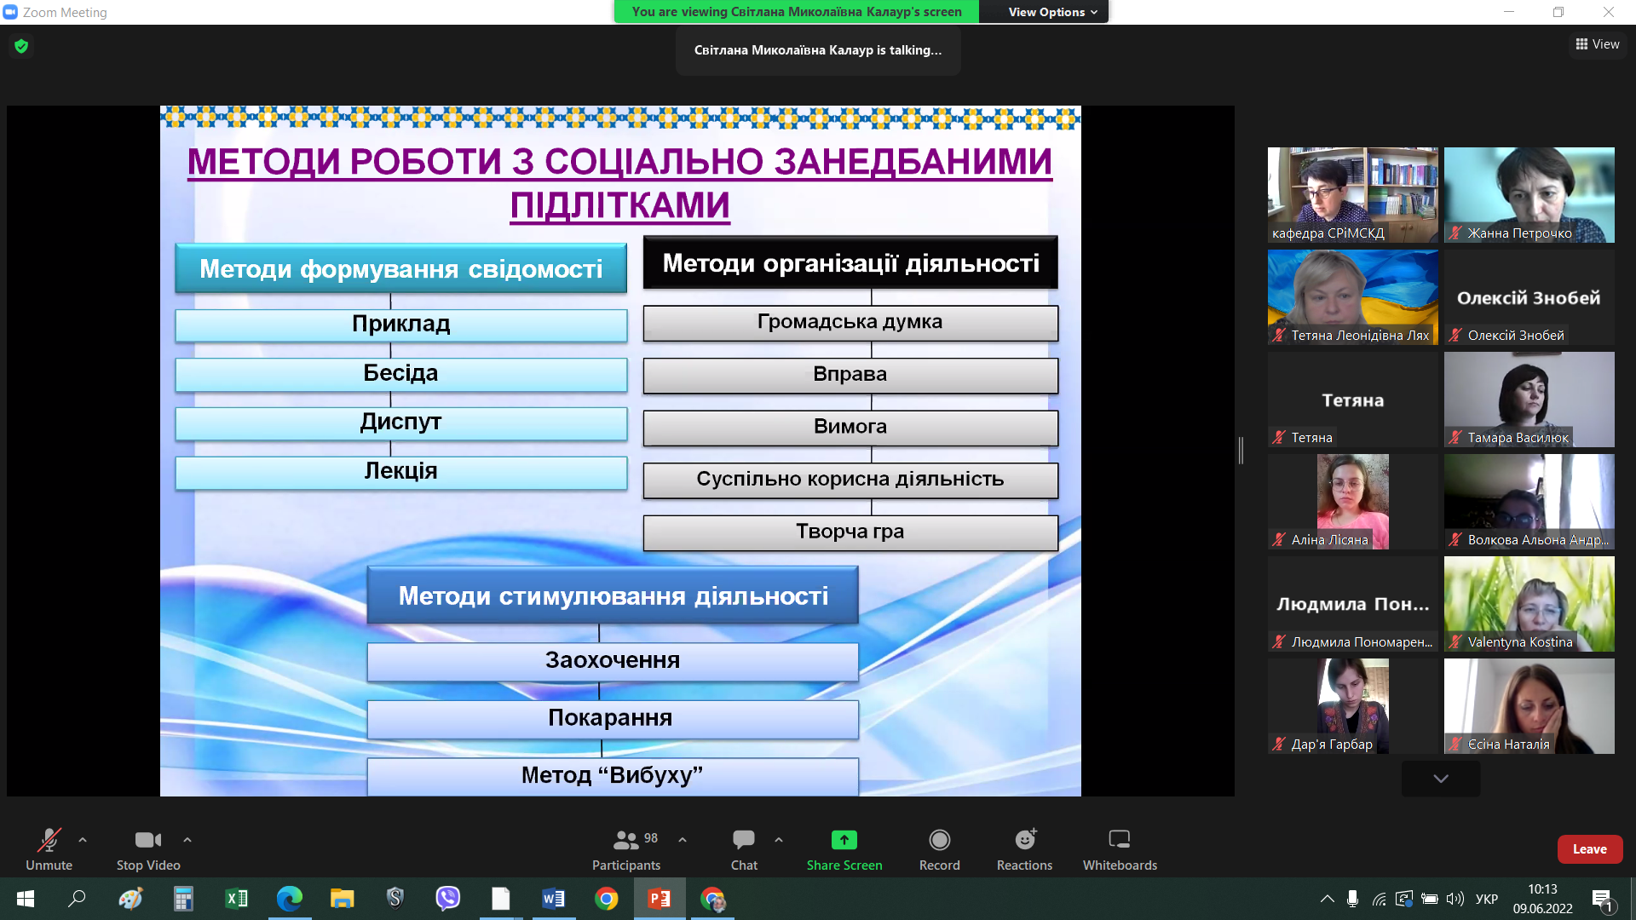Viewport: 1636px width, 920px height.
Task: Select Тамара Василюк video thumbnail
Action: [x=1529, y=400]
